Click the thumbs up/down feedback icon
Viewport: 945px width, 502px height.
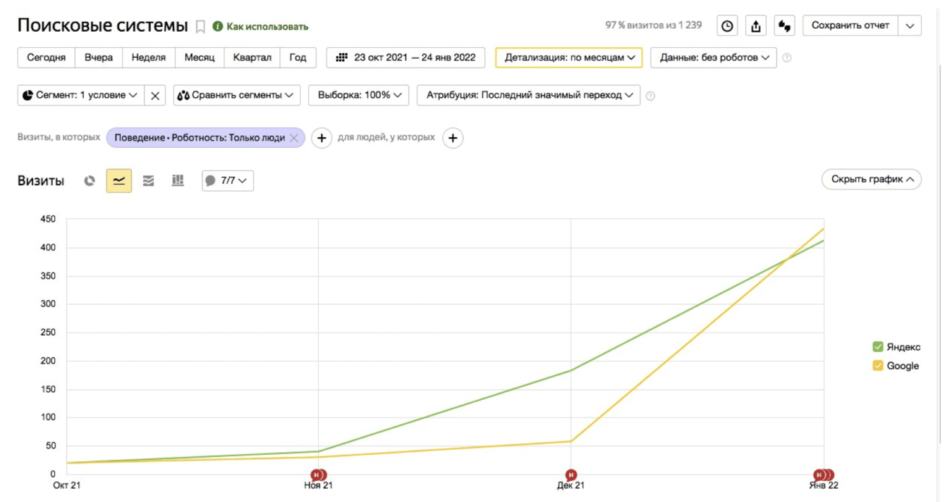point(784,26)
